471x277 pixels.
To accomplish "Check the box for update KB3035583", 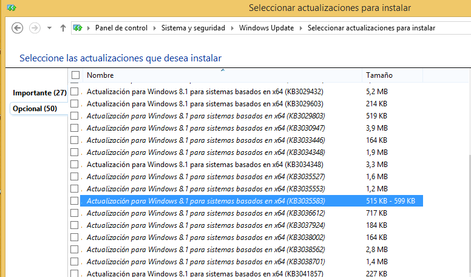I will point(75,201).
